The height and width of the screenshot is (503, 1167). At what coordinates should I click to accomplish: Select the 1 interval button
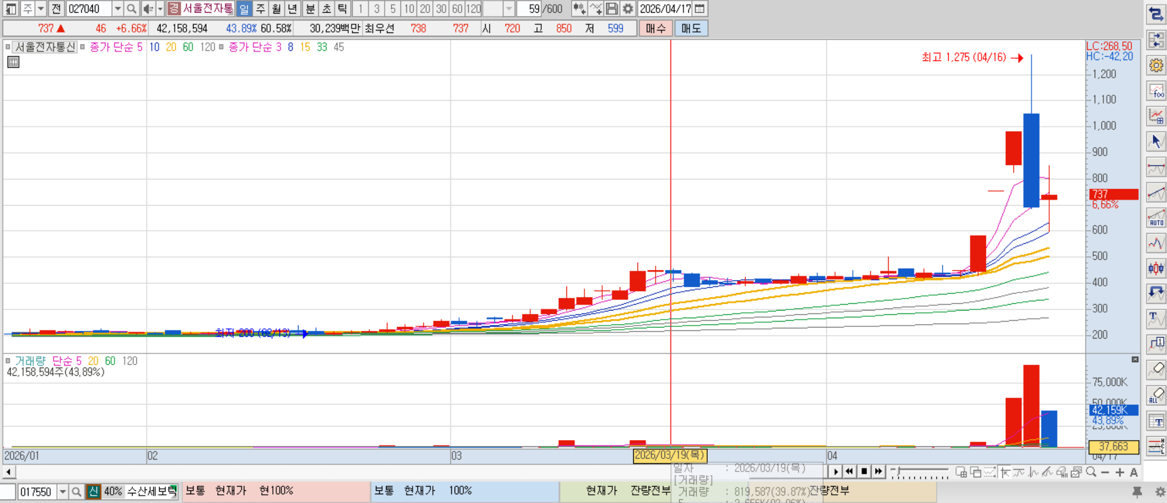click(360, 9)
